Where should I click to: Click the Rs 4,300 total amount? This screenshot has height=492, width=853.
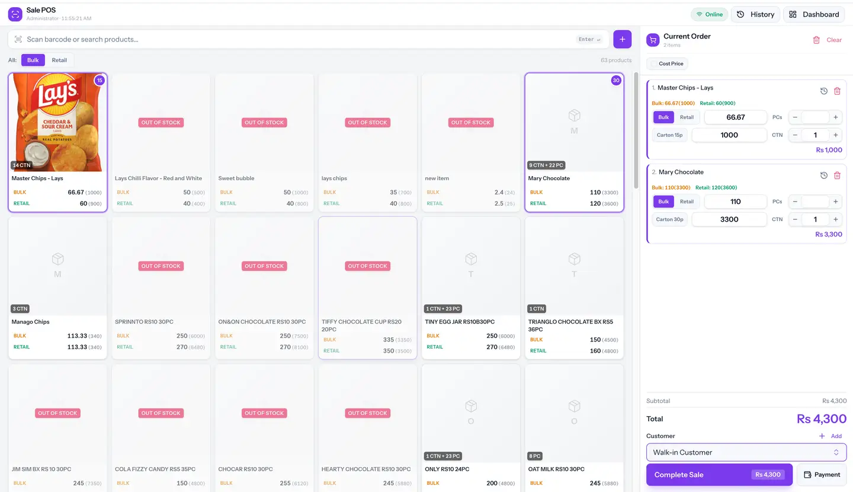(822, 419)
